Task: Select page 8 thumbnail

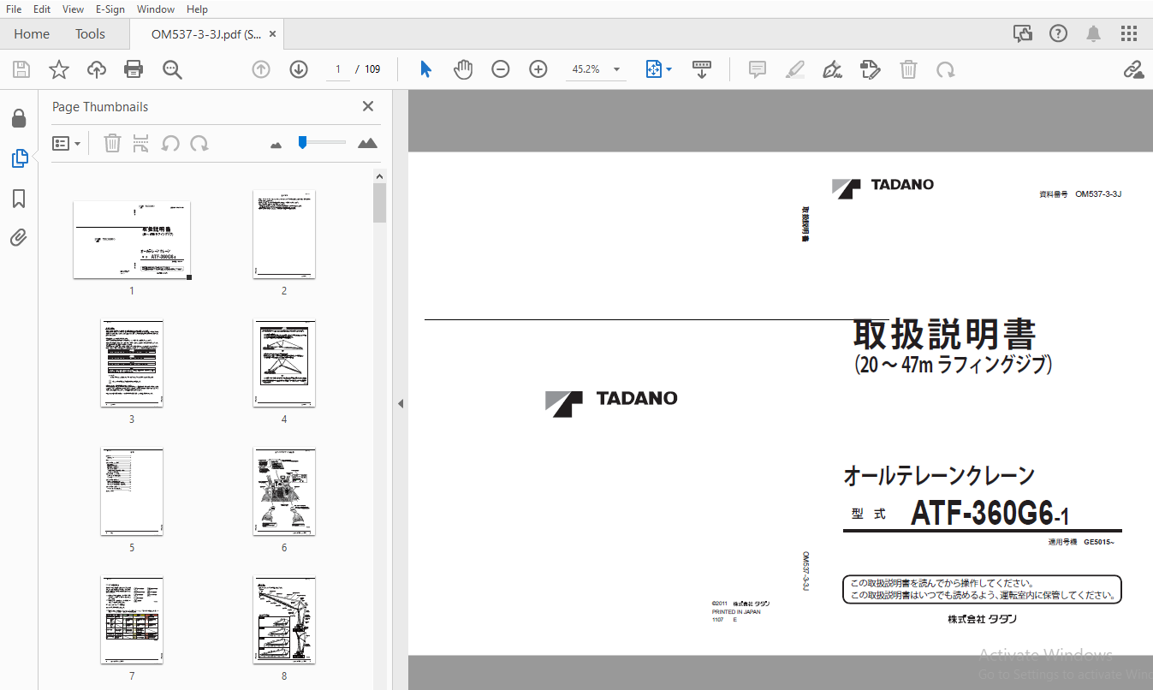Action: coord(284,620)
